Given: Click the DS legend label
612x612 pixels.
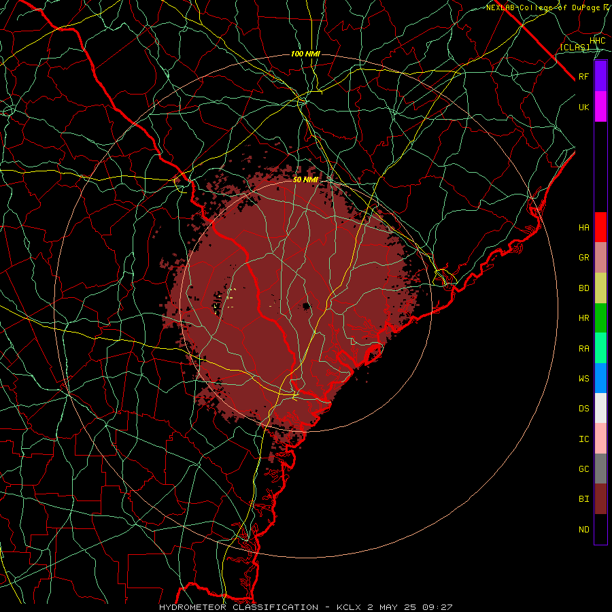Looking at the screenshot, I should tap(583, 409).
